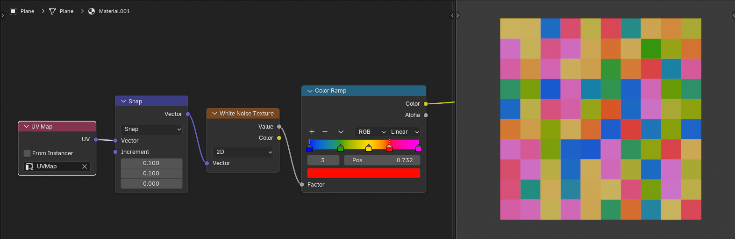Open the RGB color mode dropdown
735x239 pixels.
(x=371, y=132)
